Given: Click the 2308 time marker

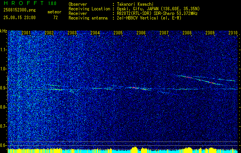Looking at the screenshot, I should click(187, 33).
